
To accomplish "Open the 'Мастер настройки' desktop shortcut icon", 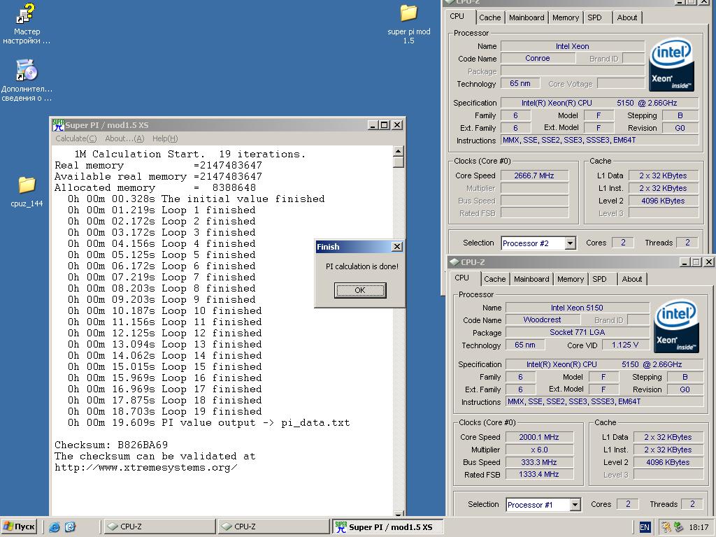I will point(26,14).
